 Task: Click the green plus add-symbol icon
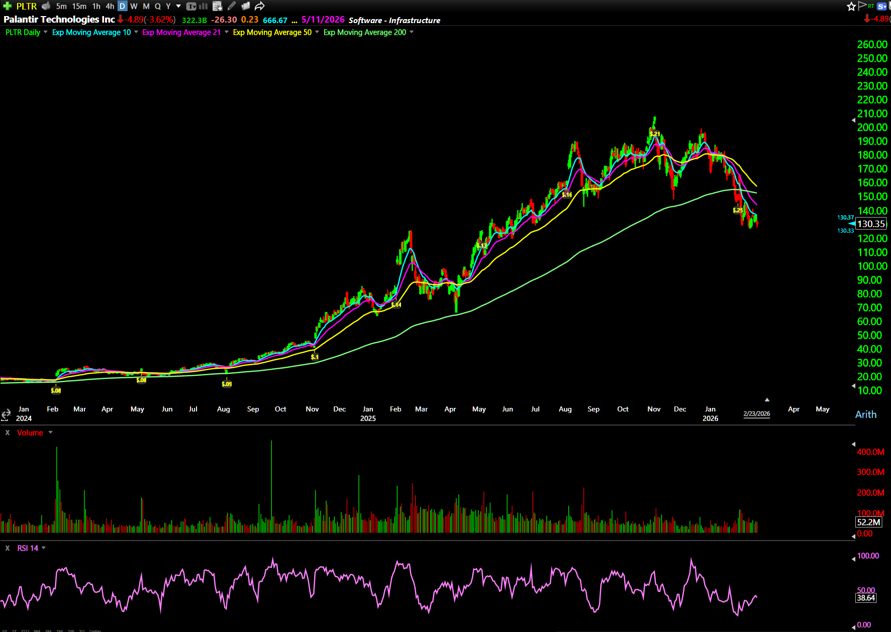(7, 6)
